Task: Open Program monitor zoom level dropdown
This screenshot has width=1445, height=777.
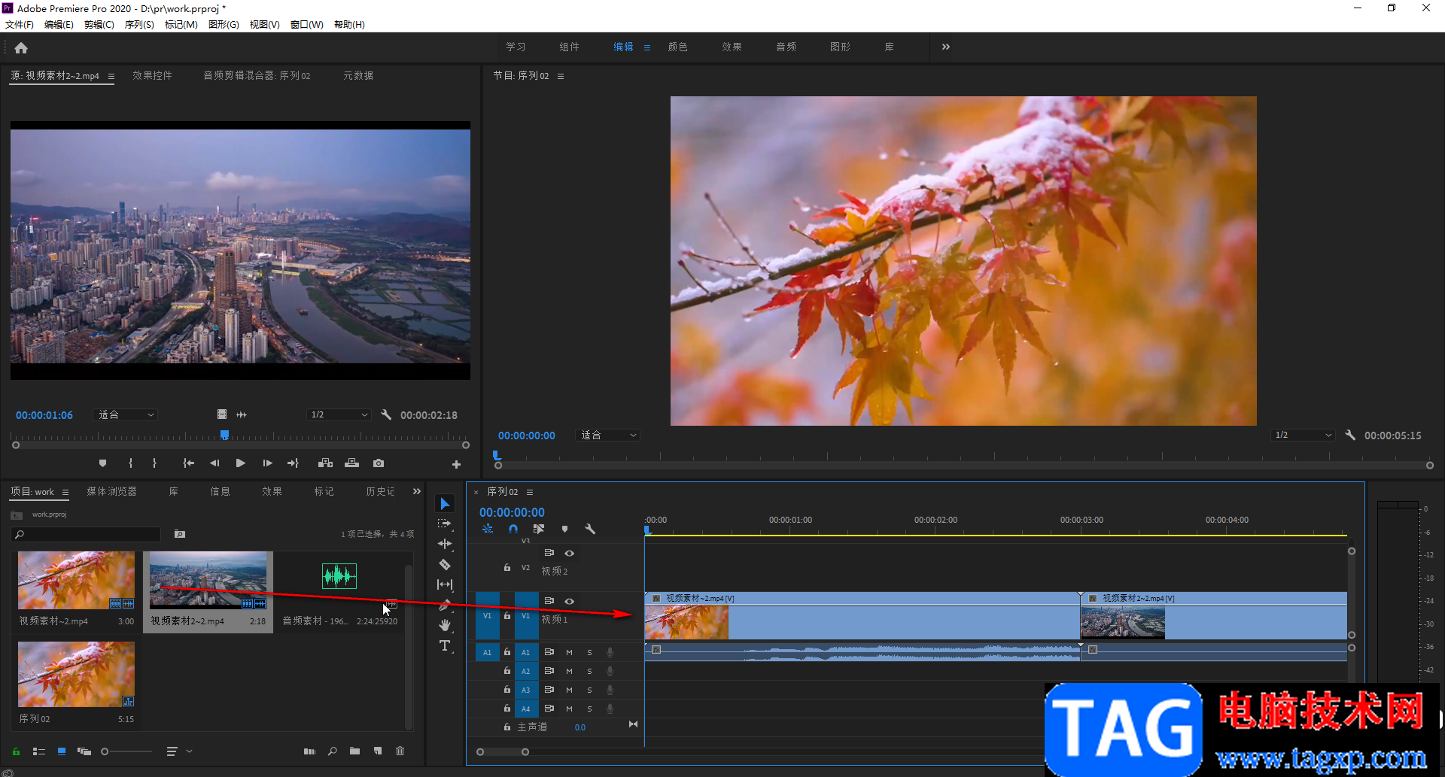Action: click(607, 435)
